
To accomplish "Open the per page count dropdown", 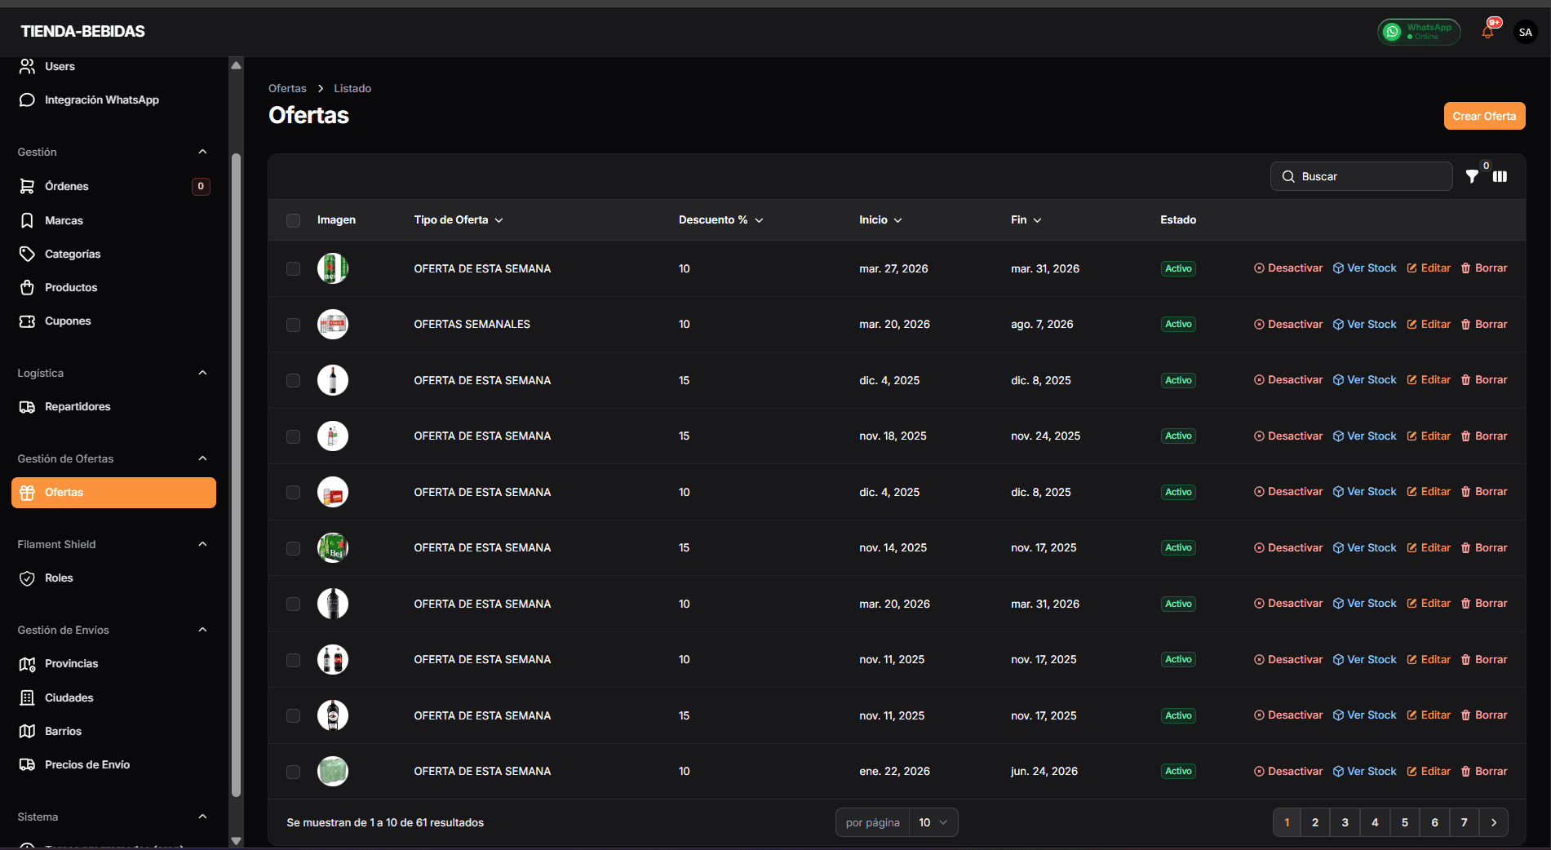I will tap(933, 822).
